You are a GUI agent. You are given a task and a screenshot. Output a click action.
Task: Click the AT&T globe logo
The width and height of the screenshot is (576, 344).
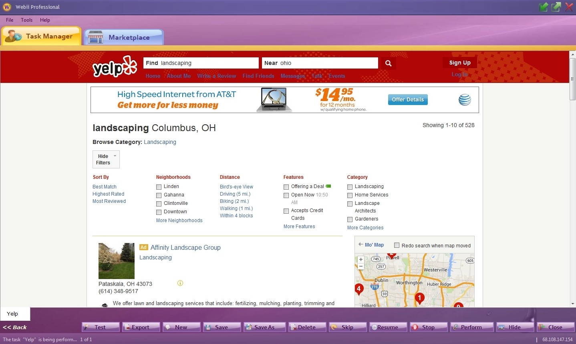tap(465, 99)
